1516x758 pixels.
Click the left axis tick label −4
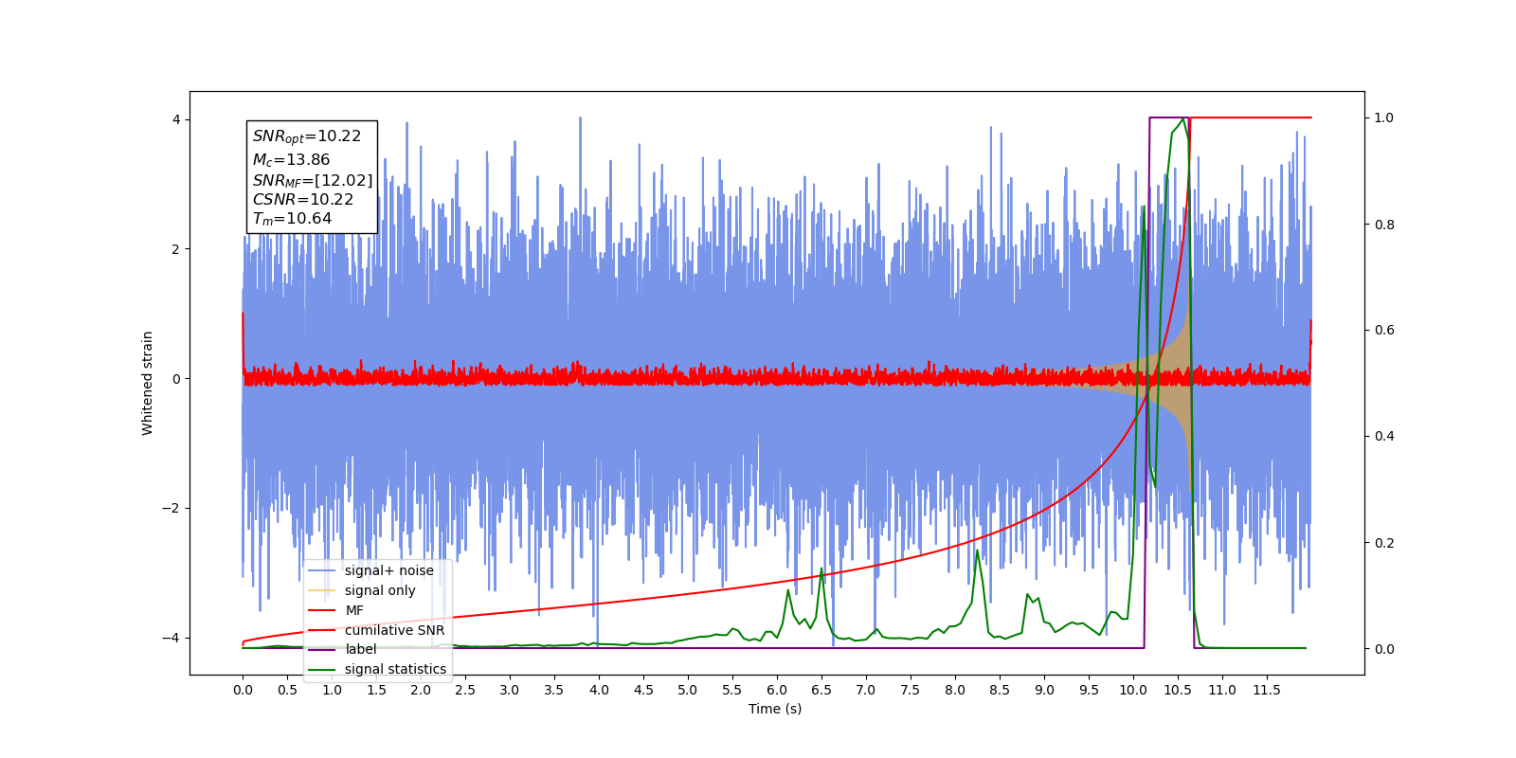click(171, 638)
